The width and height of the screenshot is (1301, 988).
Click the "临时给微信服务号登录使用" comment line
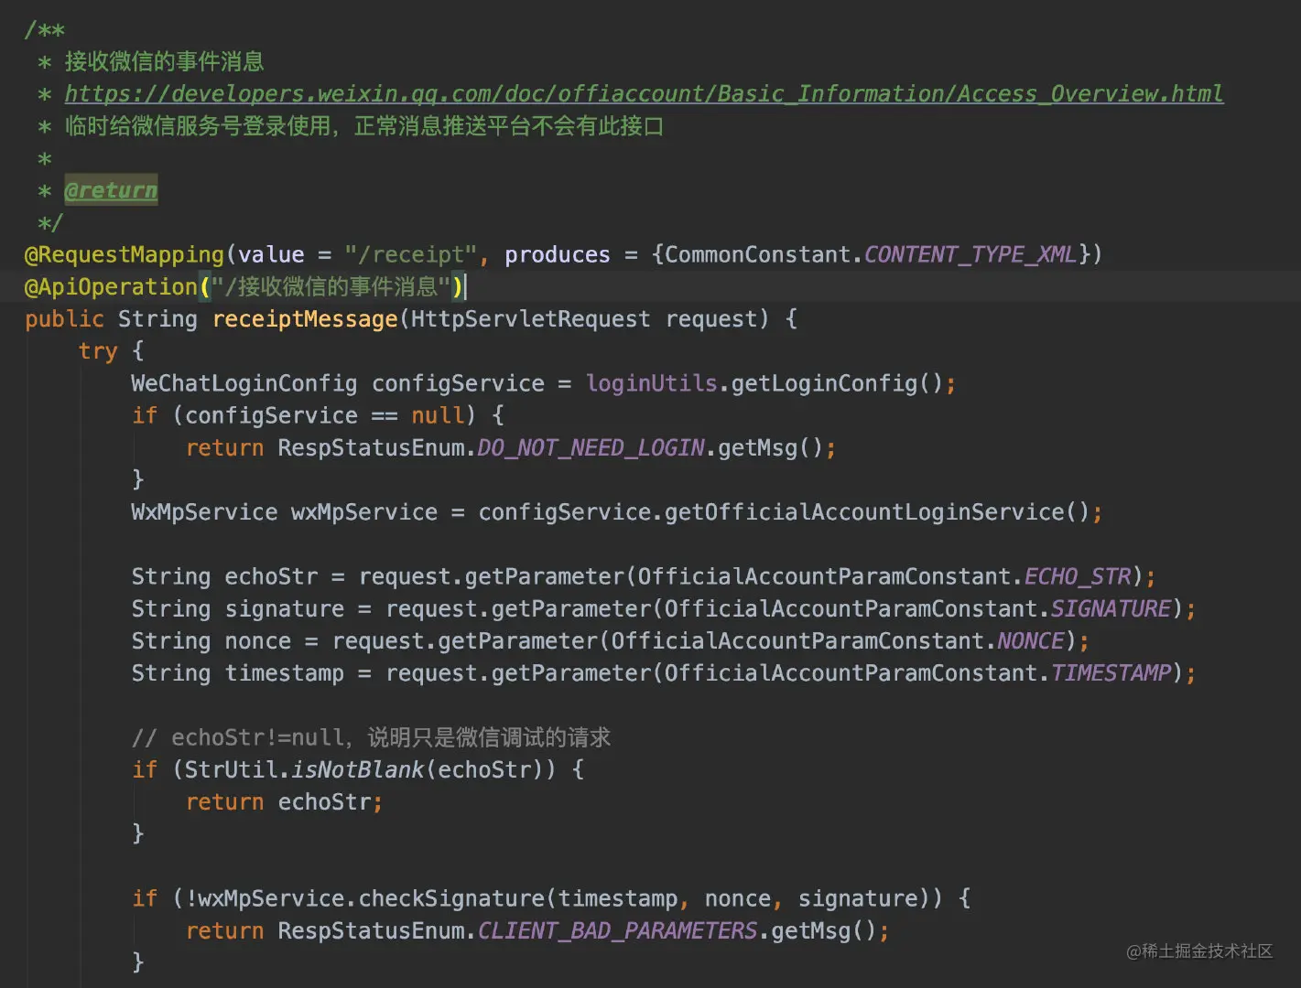pyautogui.click(x=363, y=125)
